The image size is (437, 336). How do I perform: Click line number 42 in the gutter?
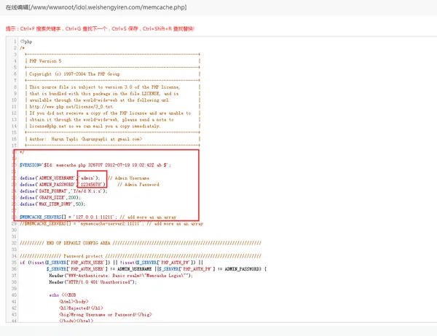tap(15, 308)
